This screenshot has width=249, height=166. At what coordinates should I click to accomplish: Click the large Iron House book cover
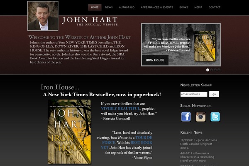tap(69, 132)
